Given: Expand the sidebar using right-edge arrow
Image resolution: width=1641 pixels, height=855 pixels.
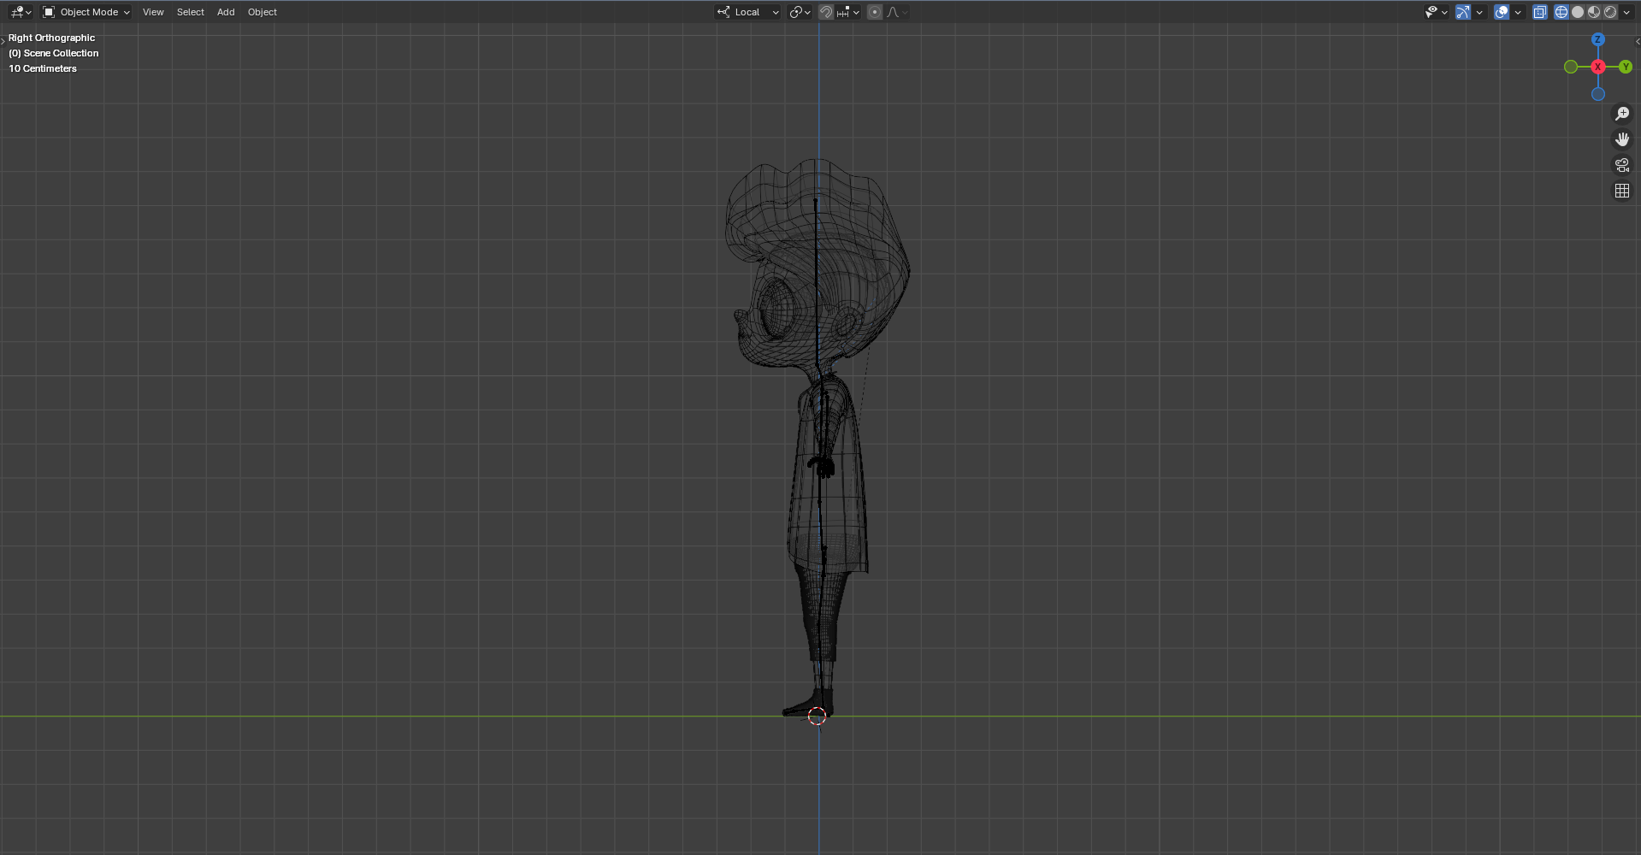Looking at the screenshot, I should (x=1638, y=41).
